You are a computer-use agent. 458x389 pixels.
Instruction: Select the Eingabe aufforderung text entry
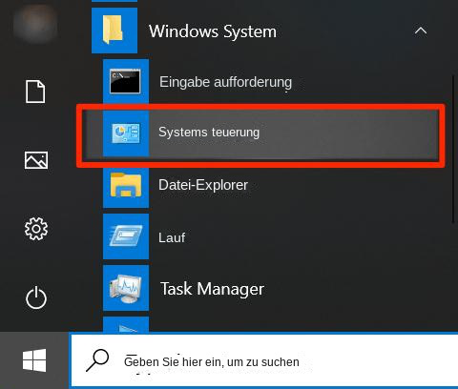click(225, 82)
